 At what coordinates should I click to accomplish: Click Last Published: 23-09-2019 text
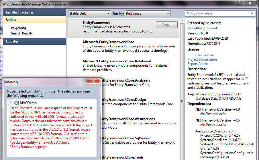208,38
